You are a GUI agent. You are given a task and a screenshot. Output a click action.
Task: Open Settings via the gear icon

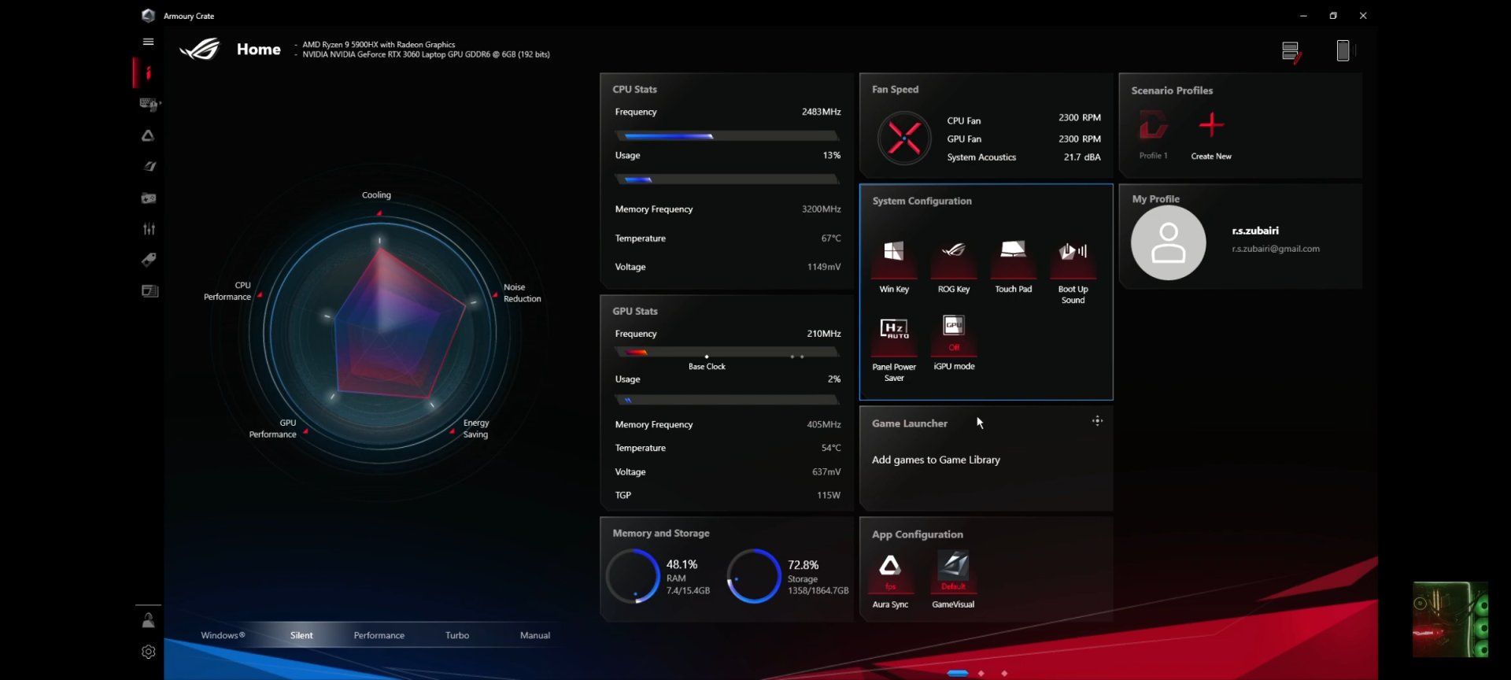(x=148, y=652)
